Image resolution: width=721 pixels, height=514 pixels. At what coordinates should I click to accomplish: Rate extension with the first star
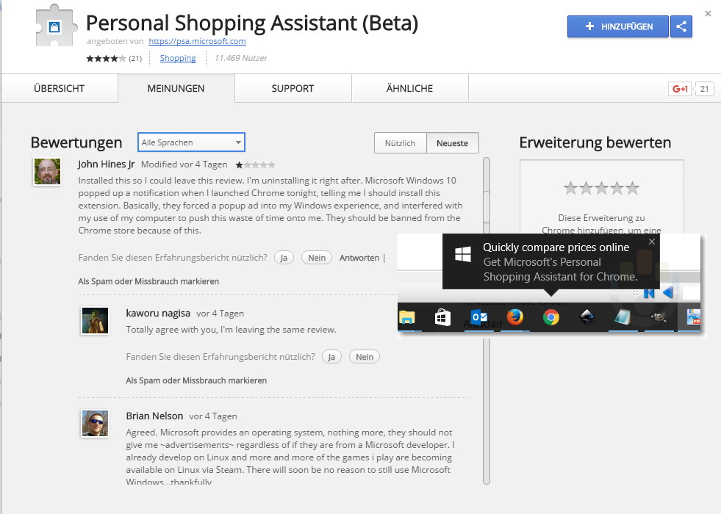pyautogui.click(x=570, y=188)
